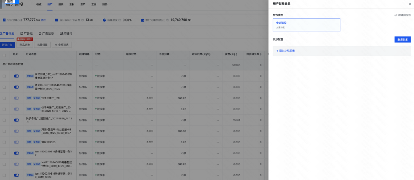Toggle switch for 系统创建_187 plan

[x=16, y=76]
